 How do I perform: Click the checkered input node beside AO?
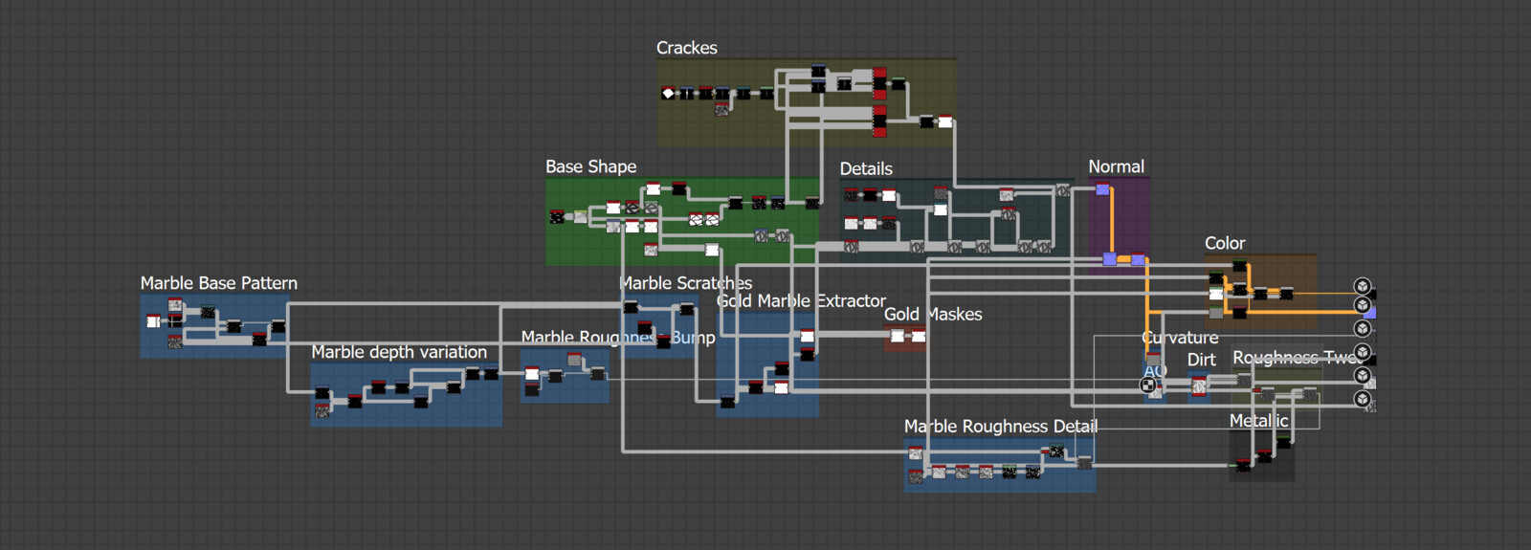tap(1148, 385)
